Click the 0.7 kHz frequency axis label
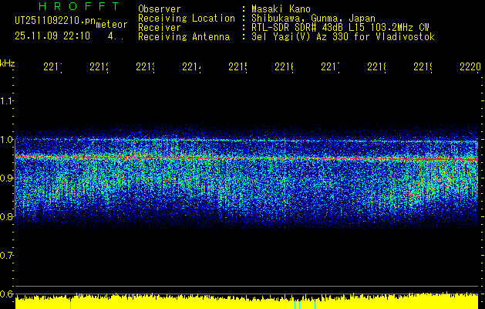This screenshot has height=309, width=485. (6, 256)
